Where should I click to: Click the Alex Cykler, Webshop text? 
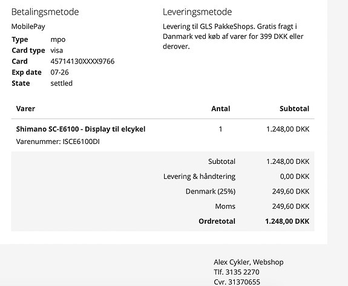point(249,262)
